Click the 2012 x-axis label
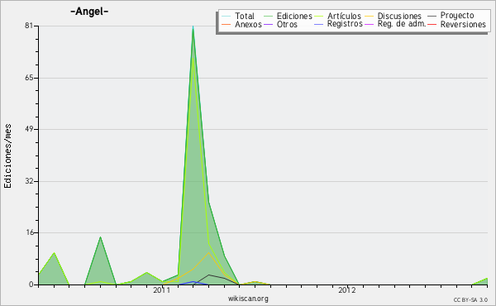 point(347,289)
